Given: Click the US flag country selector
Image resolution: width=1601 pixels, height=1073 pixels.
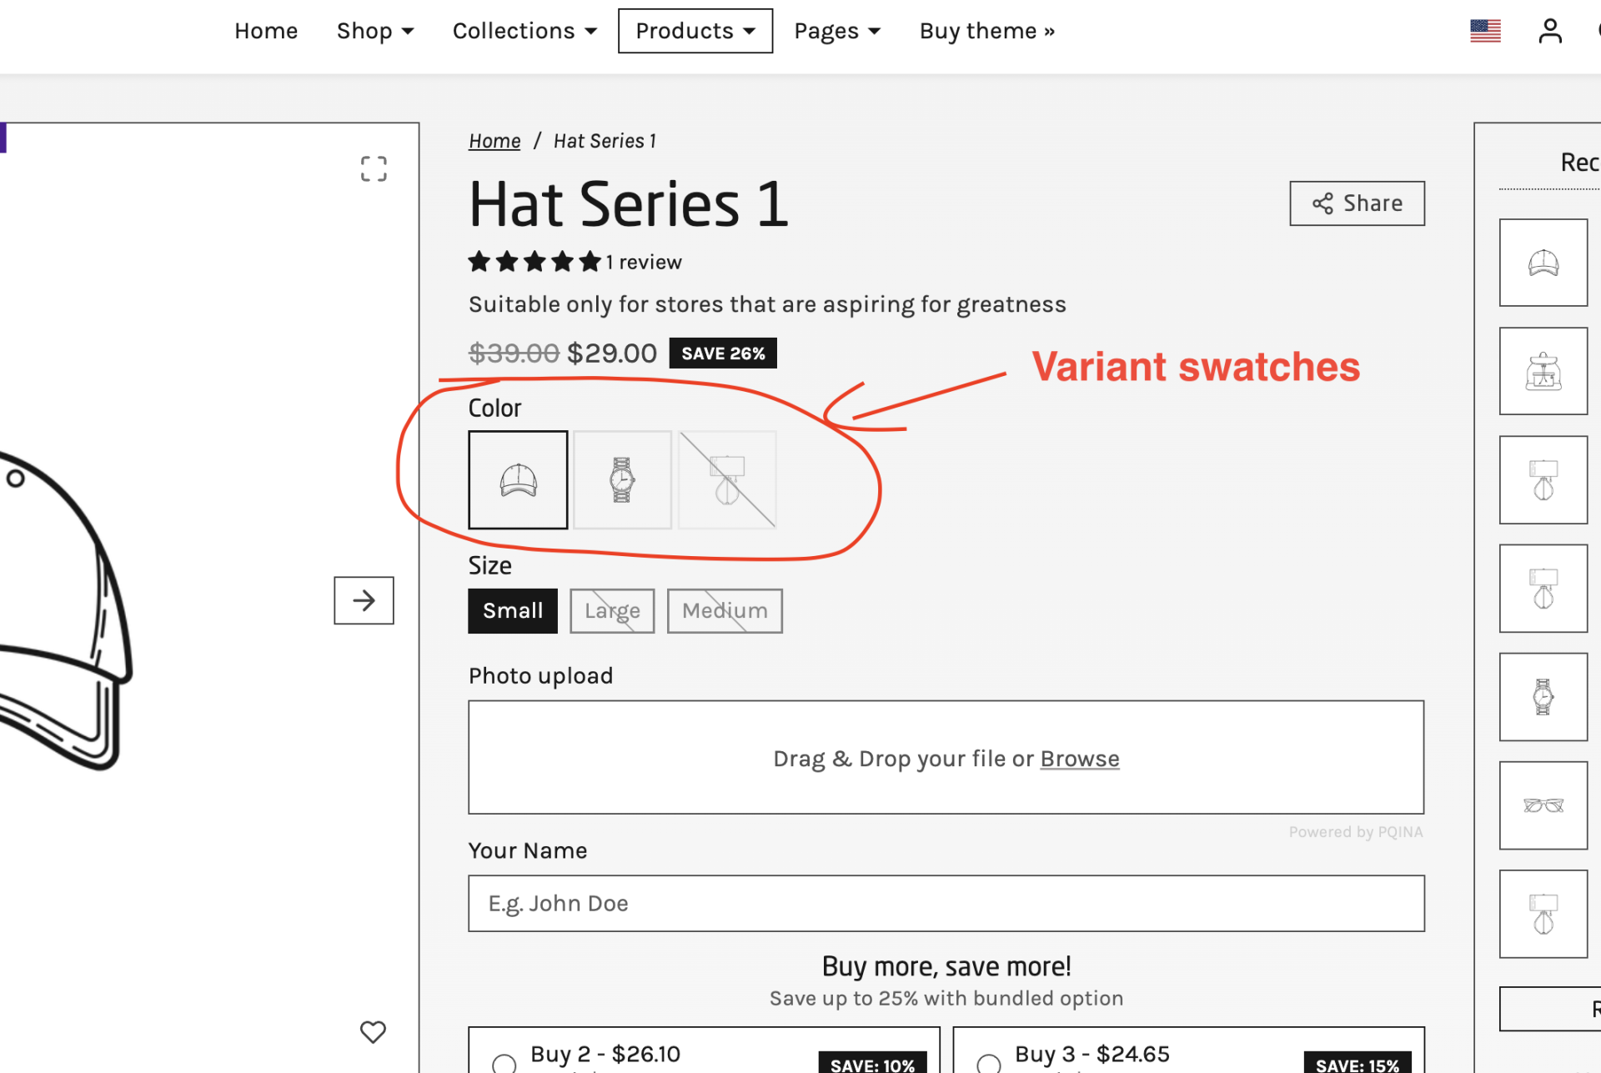Looking at the screenshot, I should tap(1485, 32).
